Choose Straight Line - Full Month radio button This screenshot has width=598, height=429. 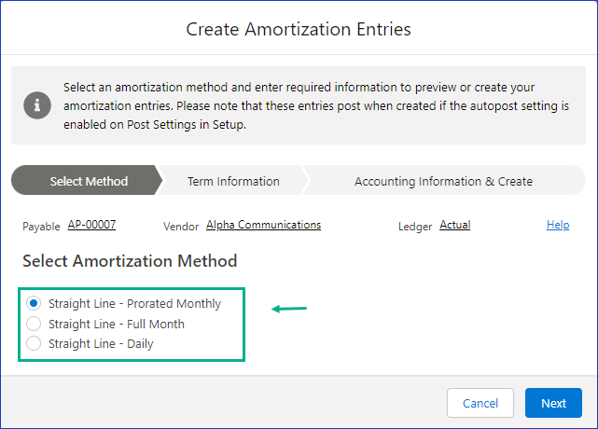coord(34,324)
